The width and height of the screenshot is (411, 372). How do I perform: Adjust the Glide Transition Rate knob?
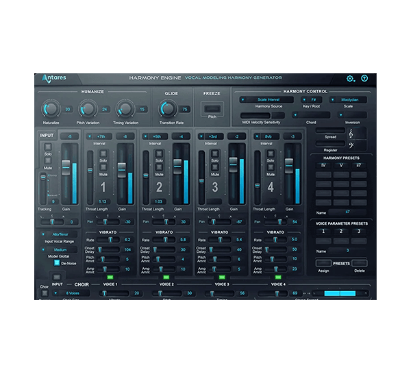pyautogui.click(x=168, y=108)
